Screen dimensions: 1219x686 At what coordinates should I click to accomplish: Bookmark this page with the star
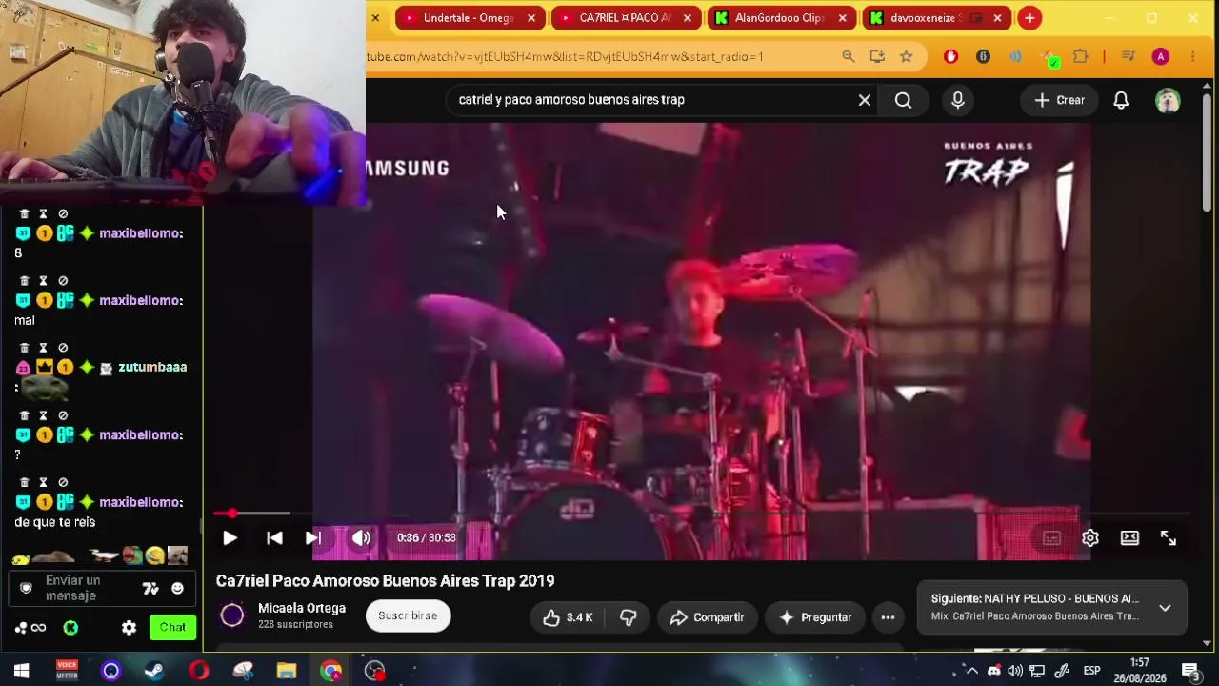[x=907, y=57]
